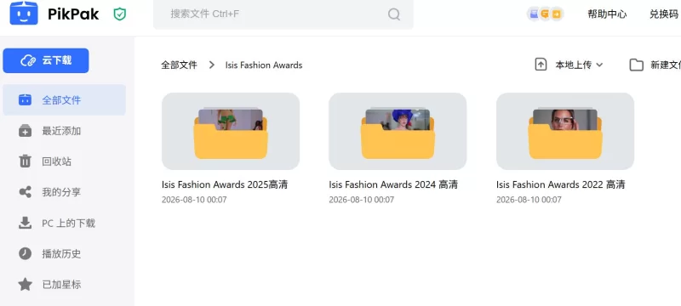
Task: Focus the 搜索文件 search field
Action: [x=283, y=14]
